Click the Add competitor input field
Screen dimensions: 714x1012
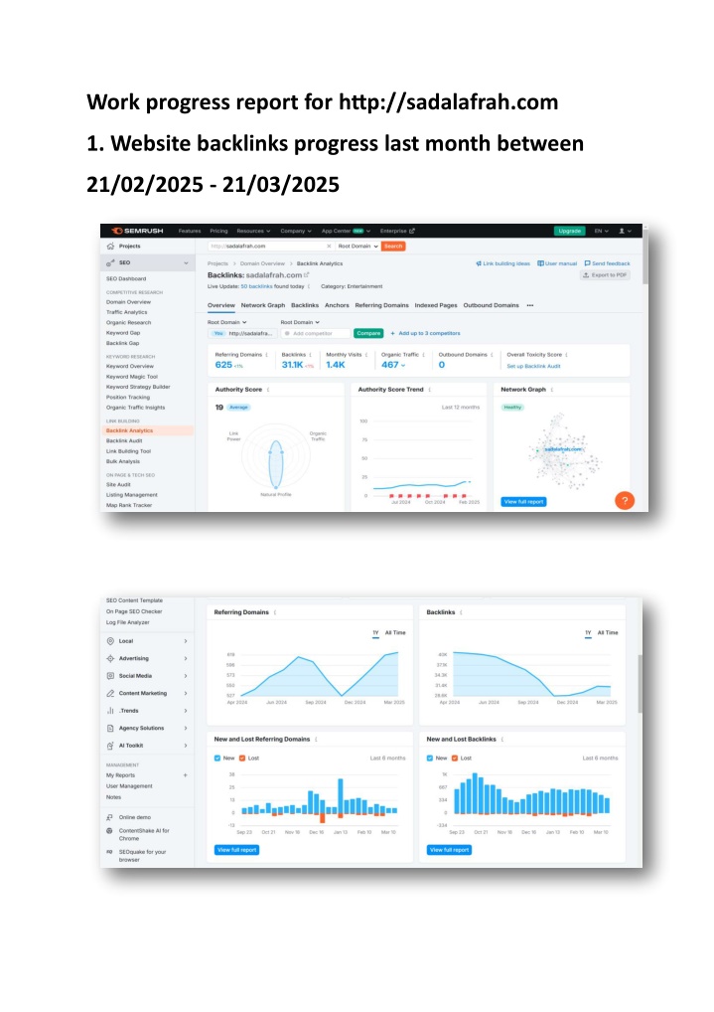pyautogui.click(x=316, y=333)
